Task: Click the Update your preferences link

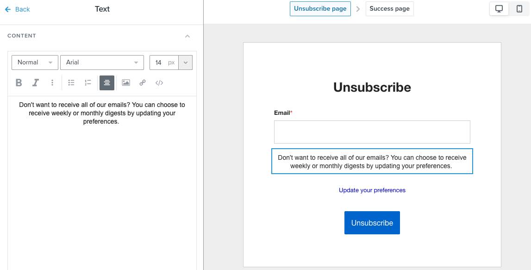Action: coord(372,190)
